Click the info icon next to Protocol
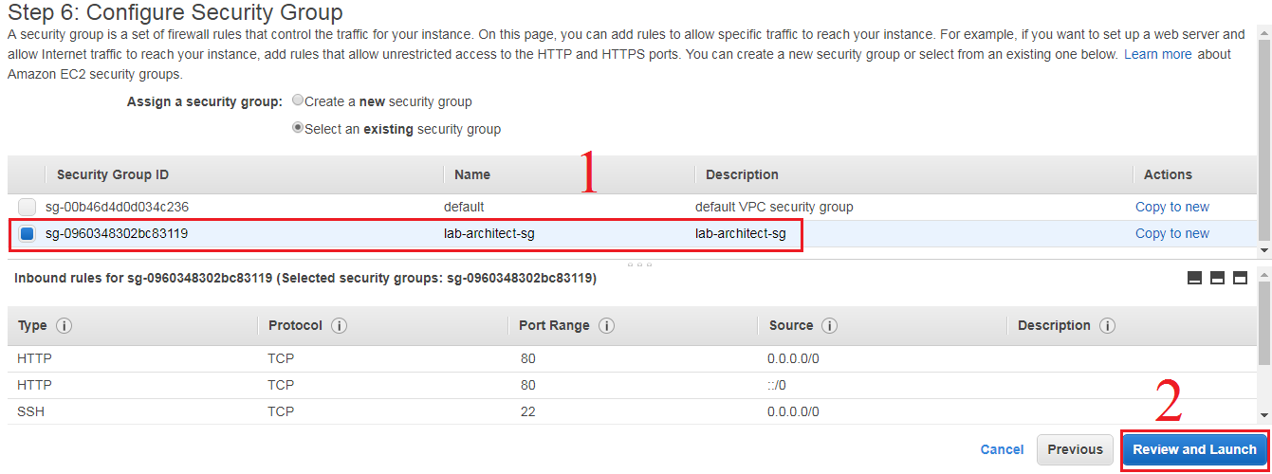This screenshot has height=474, width=1272. pos(339,326)
